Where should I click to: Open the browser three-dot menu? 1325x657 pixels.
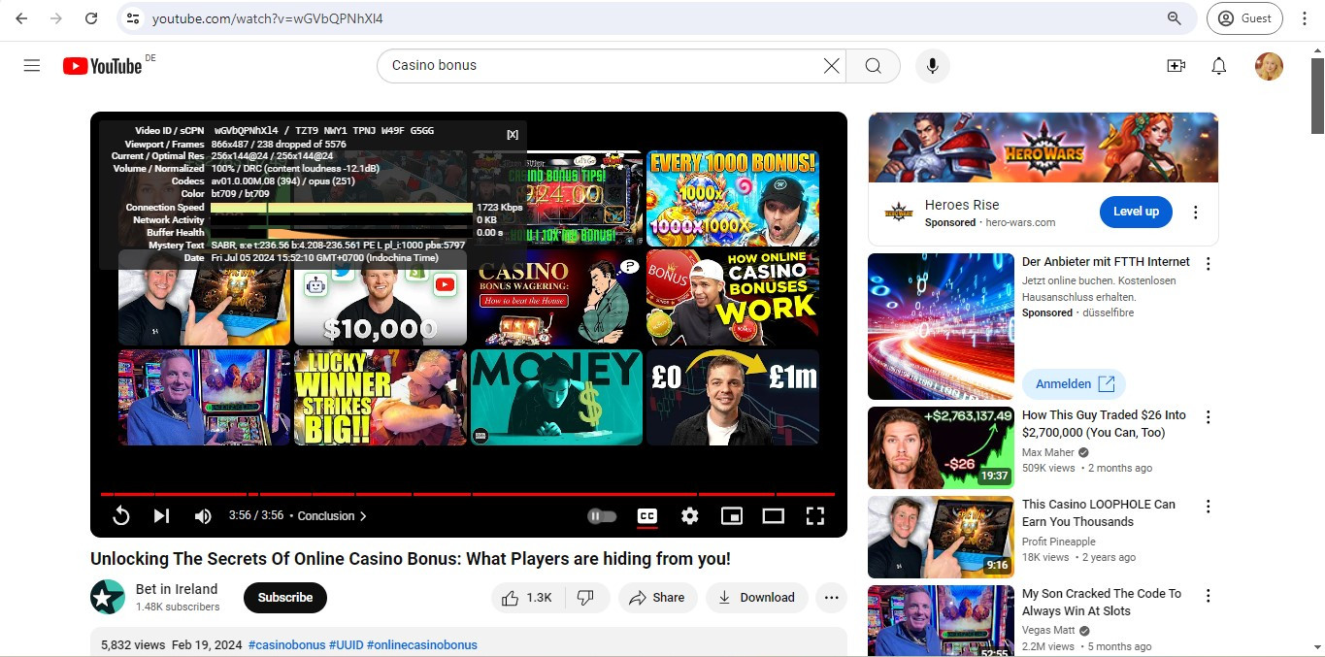tap(1304, 18)
